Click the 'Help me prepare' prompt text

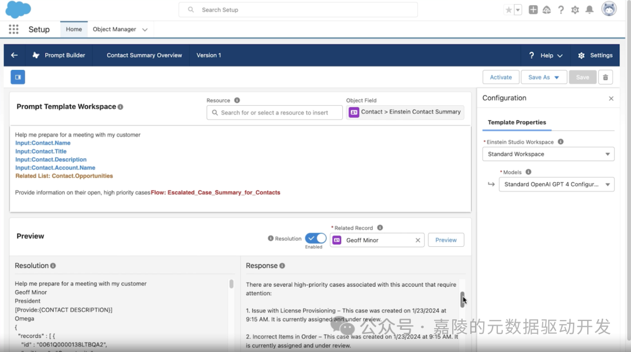click(x=78, y=135)
